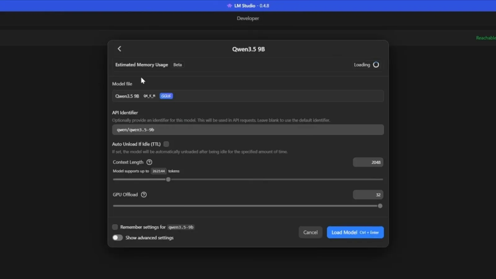Cancel the model load dialog
The height and width of the screenshot is (279, 496).
coord(310,232)
